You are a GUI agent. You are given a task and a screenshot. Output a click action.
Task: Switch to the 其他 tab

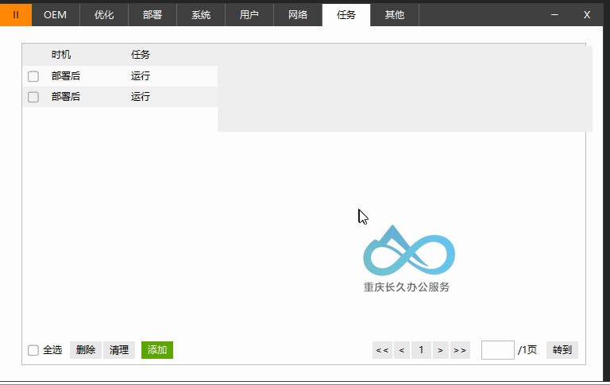click(395, 15)
